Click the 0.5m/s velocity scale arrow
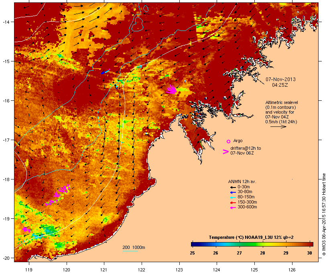This screenshot has width=329, height=273. pos(278,126)
